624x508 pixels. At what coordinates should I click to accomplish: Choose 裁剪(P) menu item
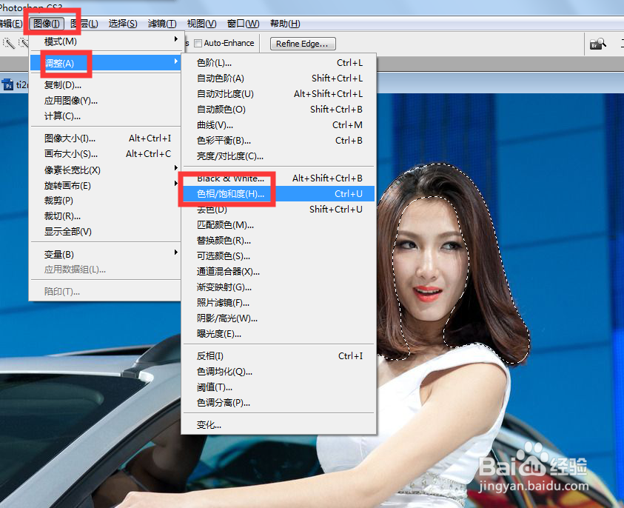pos(105,200)
